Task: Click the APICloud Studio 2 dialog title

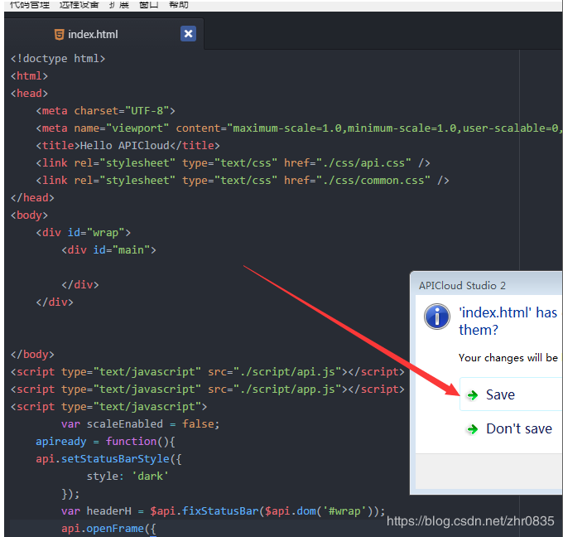Action: click(x=462, y=285)
